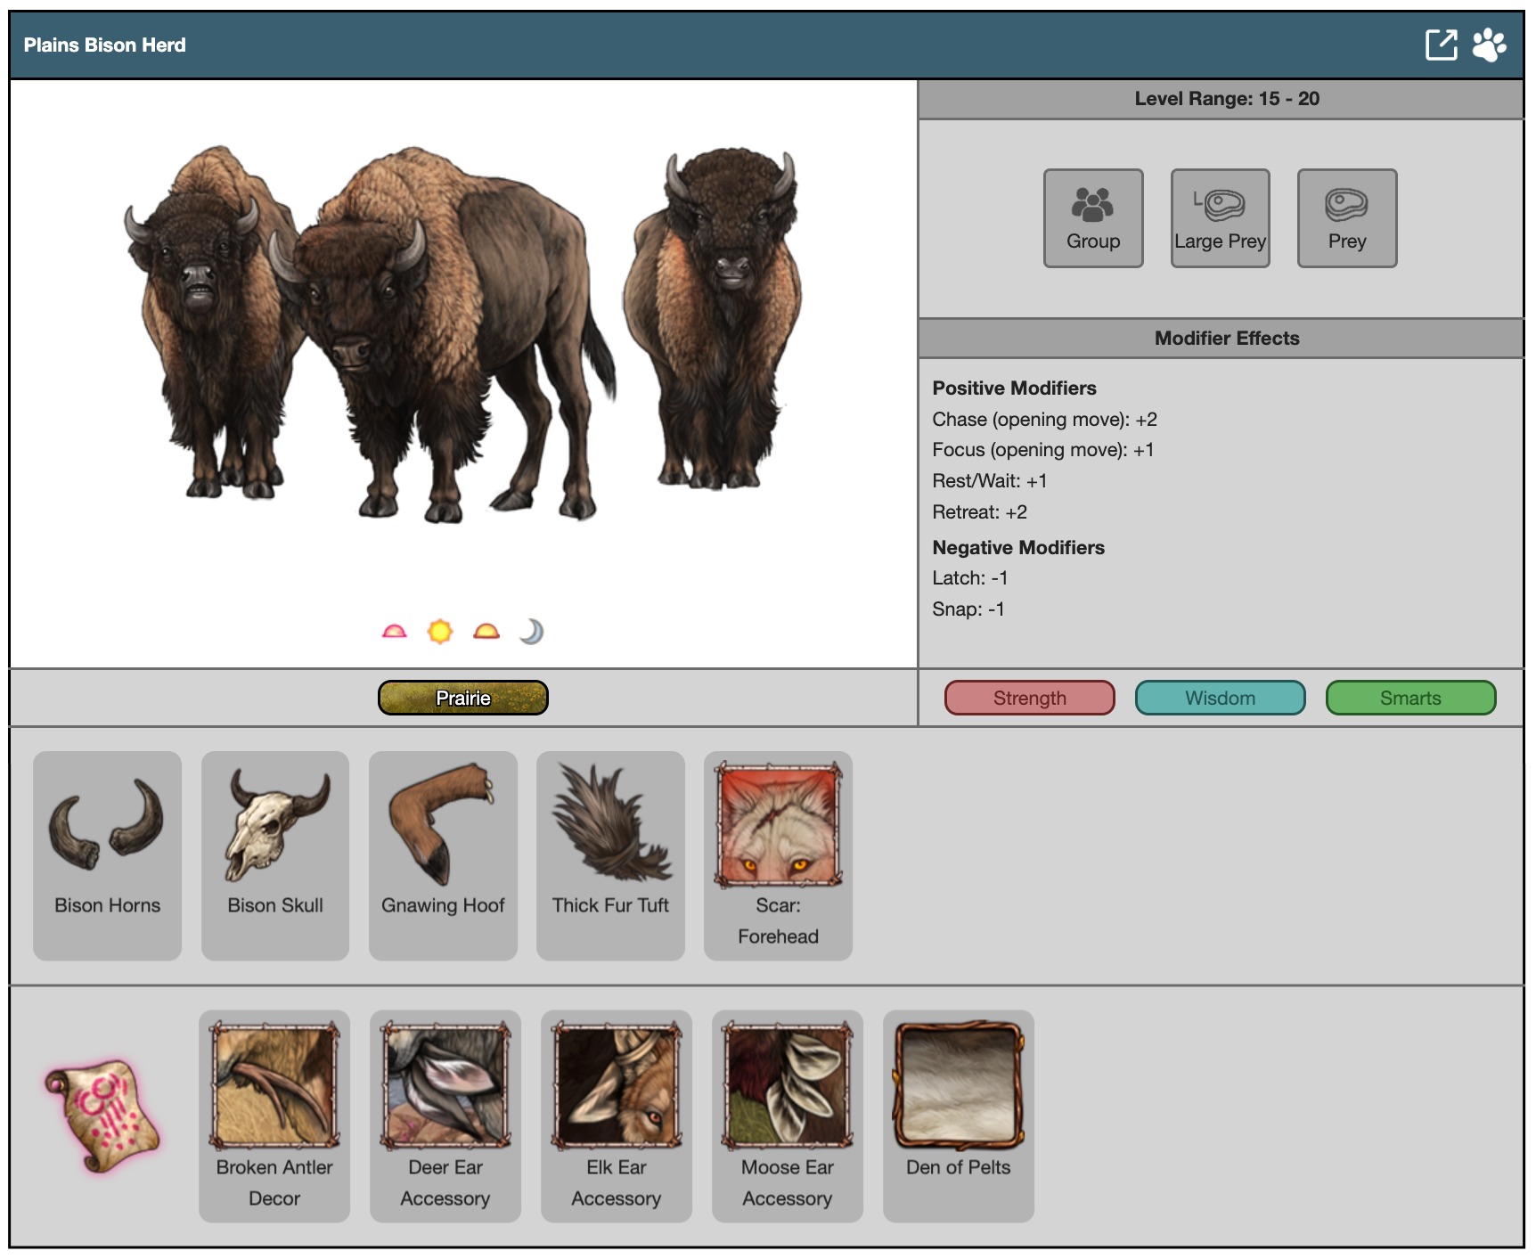Open the Bison Skull item
Viewport: 1536px width, 1259px height.
275,854
